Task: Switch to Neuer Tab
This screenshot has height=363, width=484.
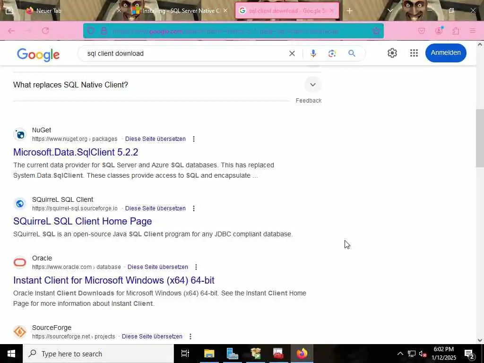Action: [x=49, y=11]
